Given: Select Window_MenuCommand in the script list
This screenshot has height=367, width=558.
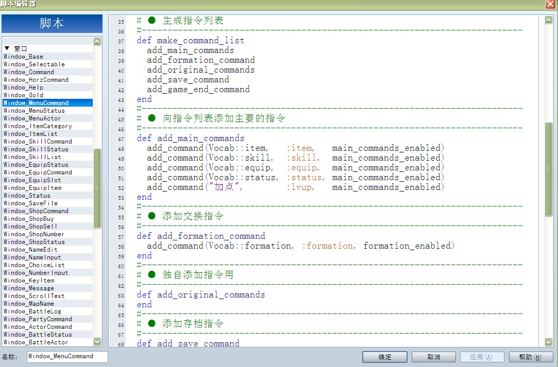Looking at the screenshot, I should tap(48, 103).
